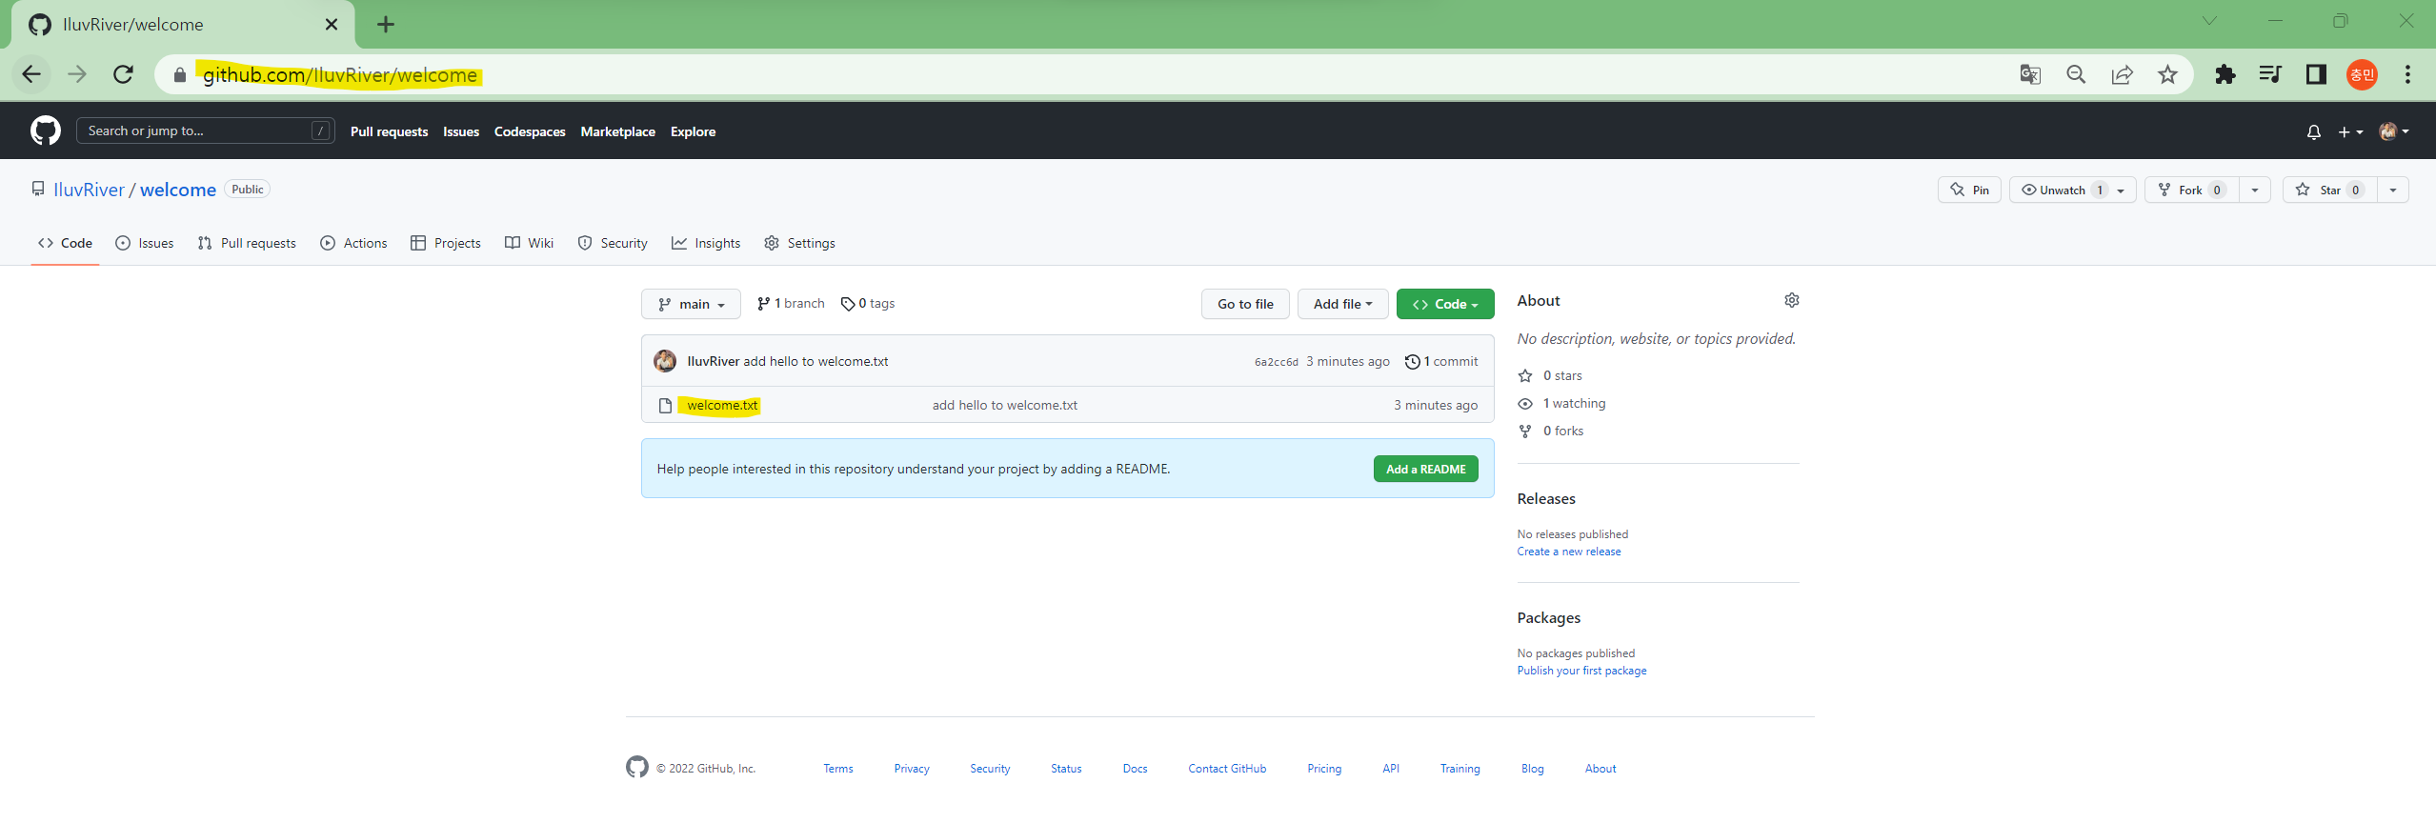Star the repository
The height and width of the screenshot is (823, 2436).
[2329, 191]
